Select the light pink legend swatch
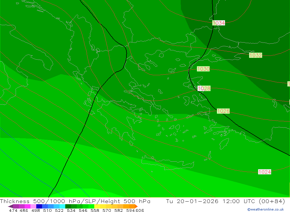290x212 pixels. click(33, 206)
